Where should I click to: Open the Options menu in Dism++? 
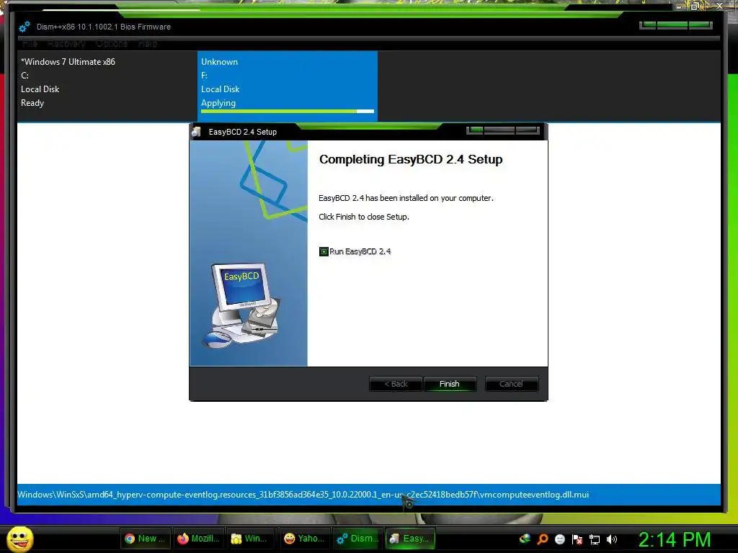(112, 44)
